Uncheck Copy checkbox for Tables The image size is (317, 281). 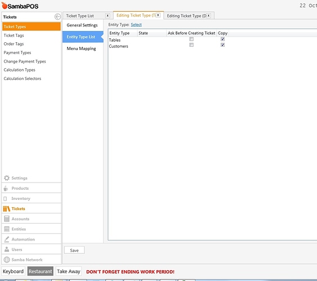click(222, 39)
